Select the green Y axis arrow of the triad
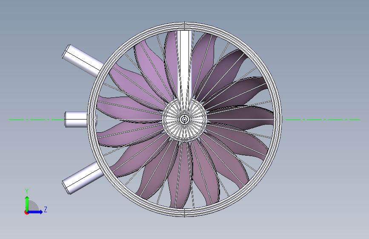 tap(27, 203)
